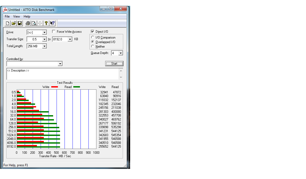Open the Help menu
Image resolution: width=306 pixels, height=179 pixels.
tap(27, 16)
